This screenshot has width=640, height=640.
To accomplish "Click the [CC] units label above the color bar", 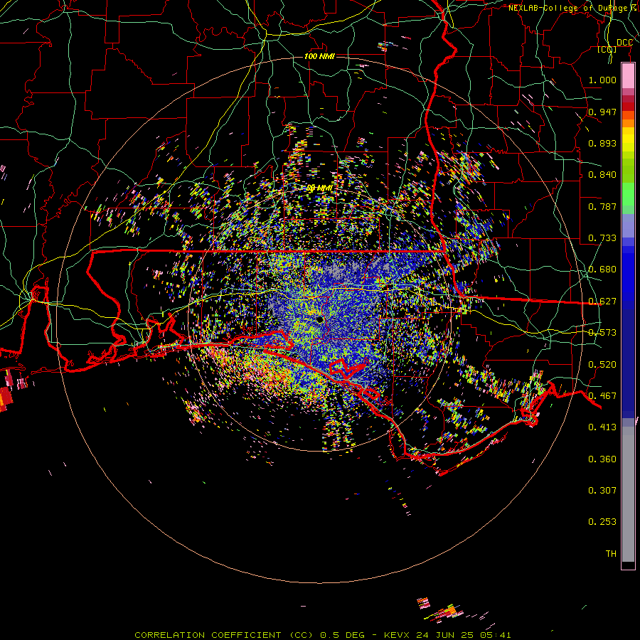I will [607, 49].
